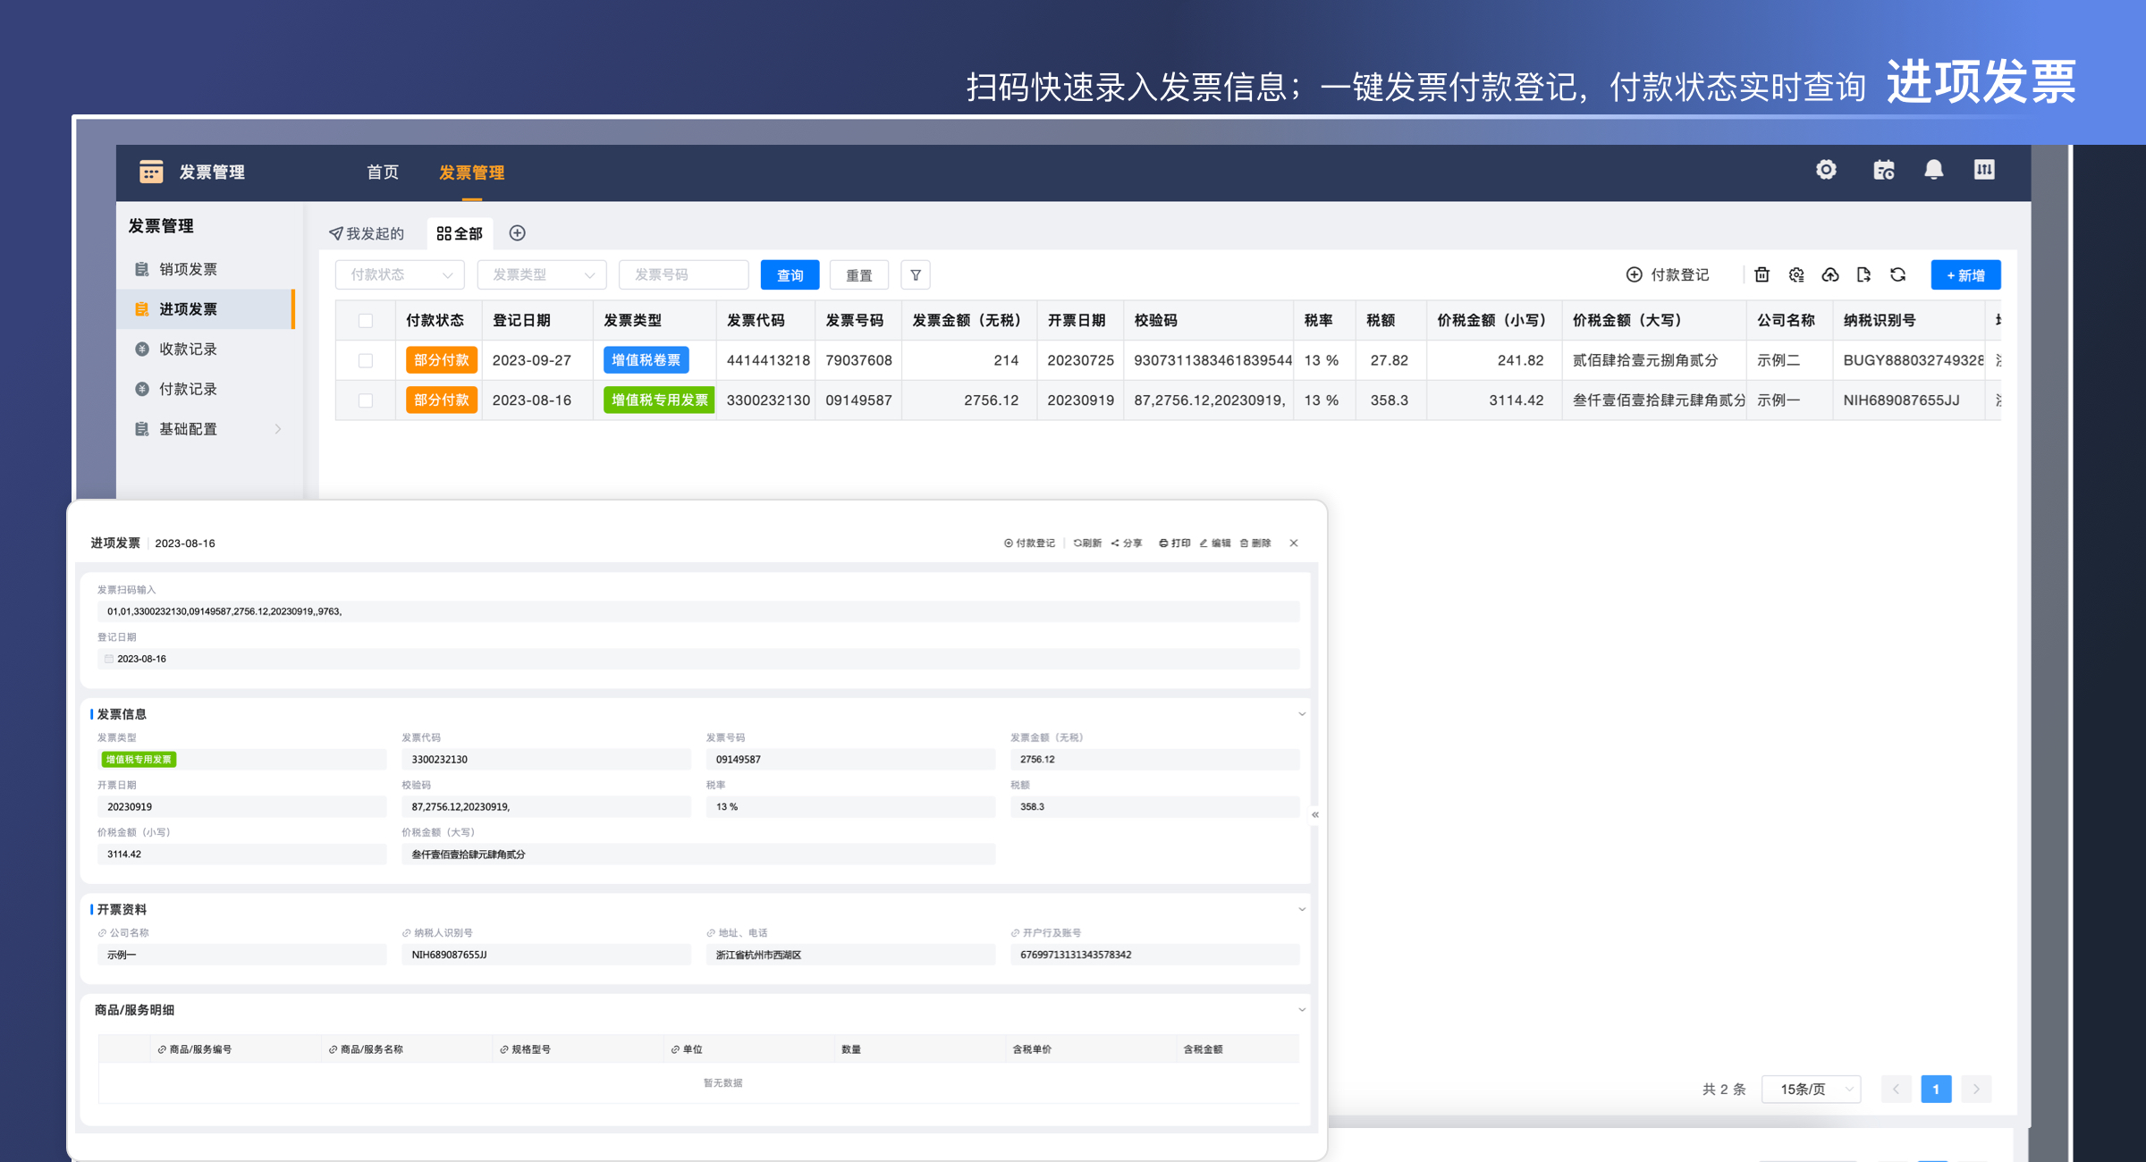
Task: Check the select-all checkbox in table header
Action: coord(365,320)
